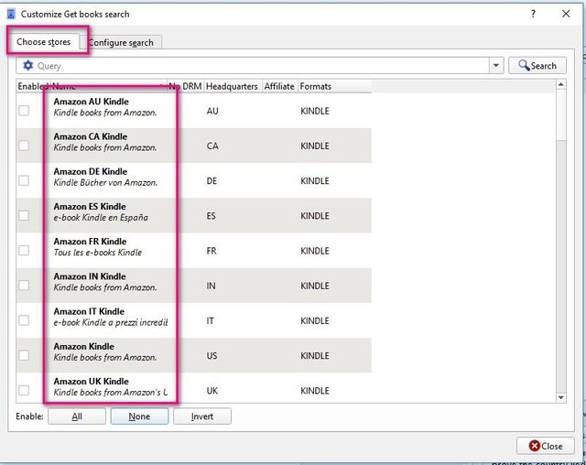Click the US headquarters cell
586x465 pixels.
[x=212, y=355]
